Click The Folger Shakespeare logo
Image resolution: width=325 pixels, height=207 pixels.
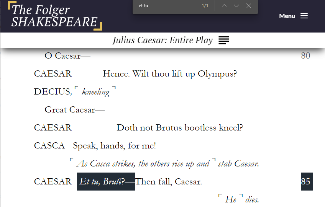[x=55, y=16]
